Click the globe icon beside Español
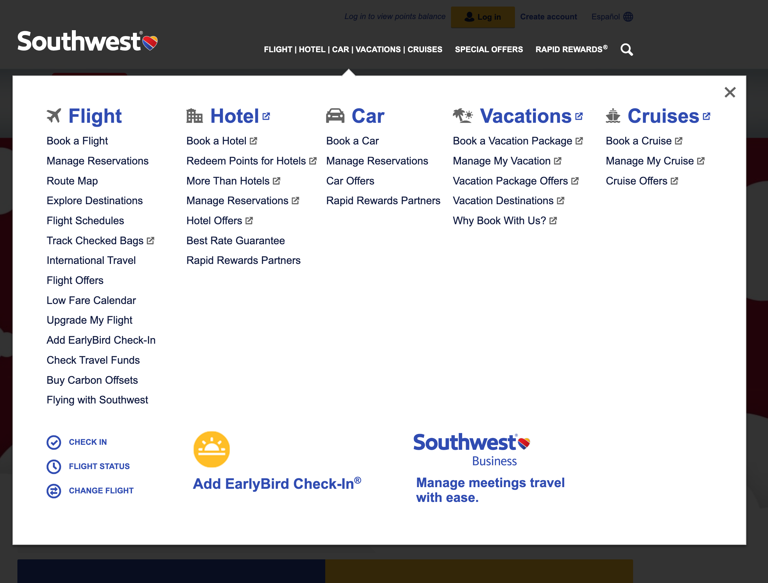 (629, 16)
